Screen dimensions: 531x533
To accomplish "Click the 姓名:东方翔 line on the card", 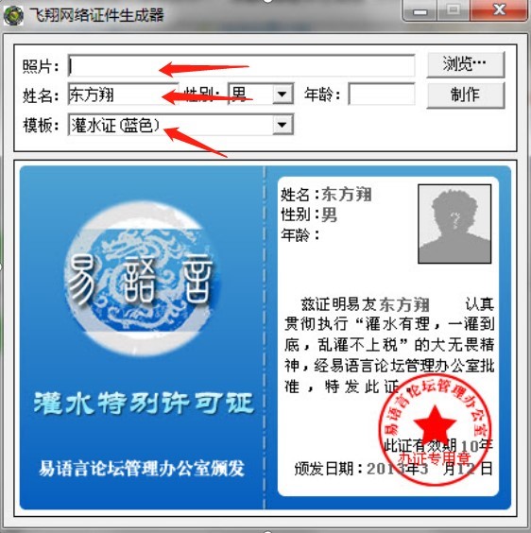I will tap(326, 195).
